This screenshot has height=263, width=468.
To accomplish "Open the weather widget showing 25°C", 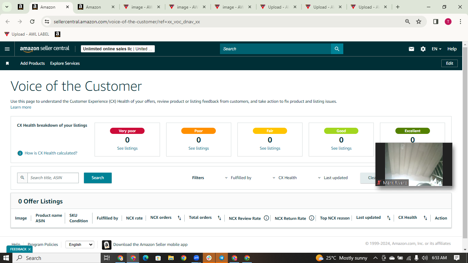I will [x=342, y=258].
